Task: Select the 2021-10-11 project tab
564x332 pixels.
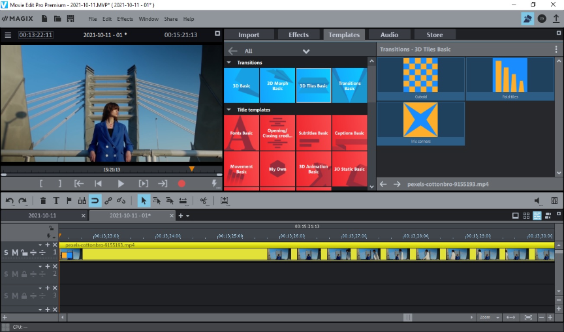Action: 42,216
